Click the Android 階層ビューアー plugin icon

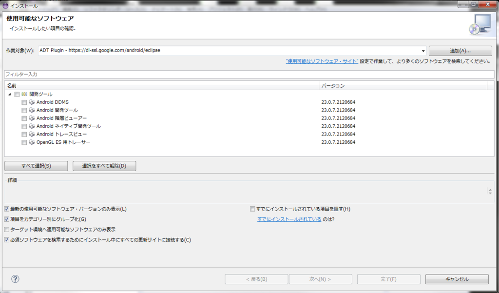pyautogui.click(x=31, y=118)
